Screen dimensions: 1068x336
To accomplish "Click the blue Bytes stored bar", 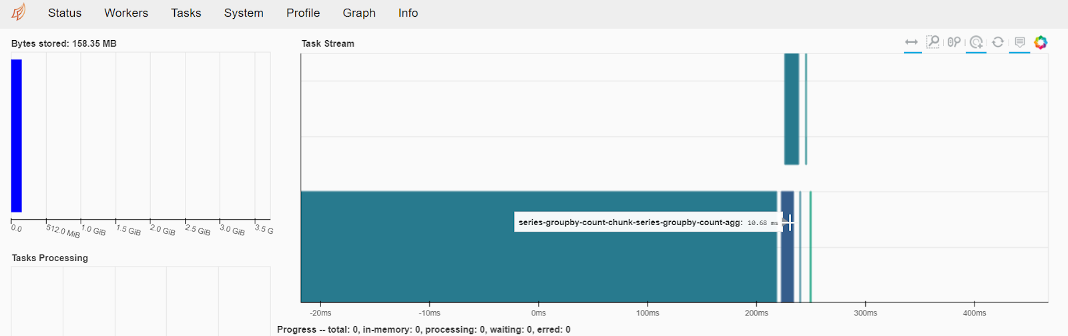I will click(x=17, y=136).
